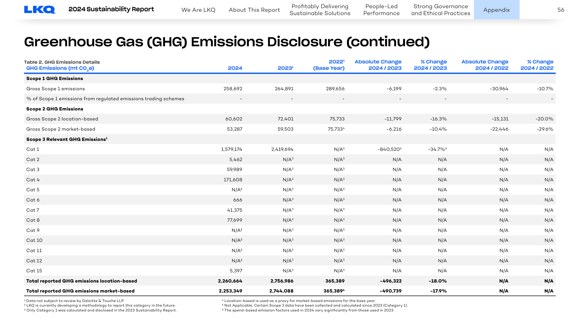
Task: Open the People-Led Performance tab
Action: coord(381,10)
